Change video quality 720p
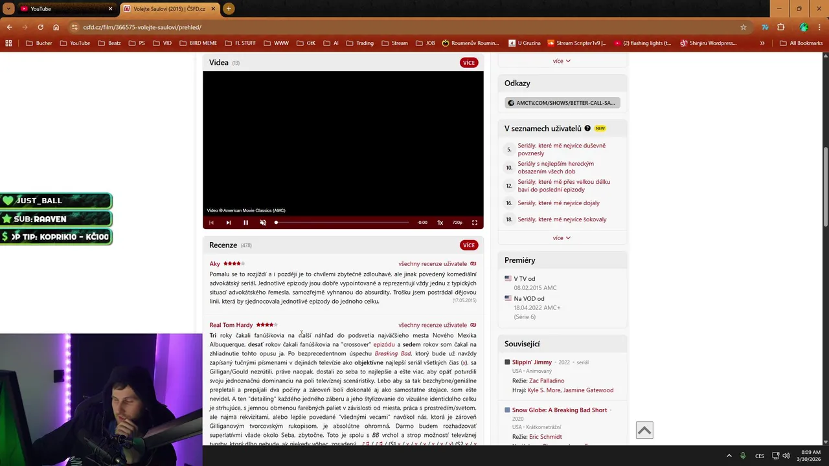 pos(457,223)
